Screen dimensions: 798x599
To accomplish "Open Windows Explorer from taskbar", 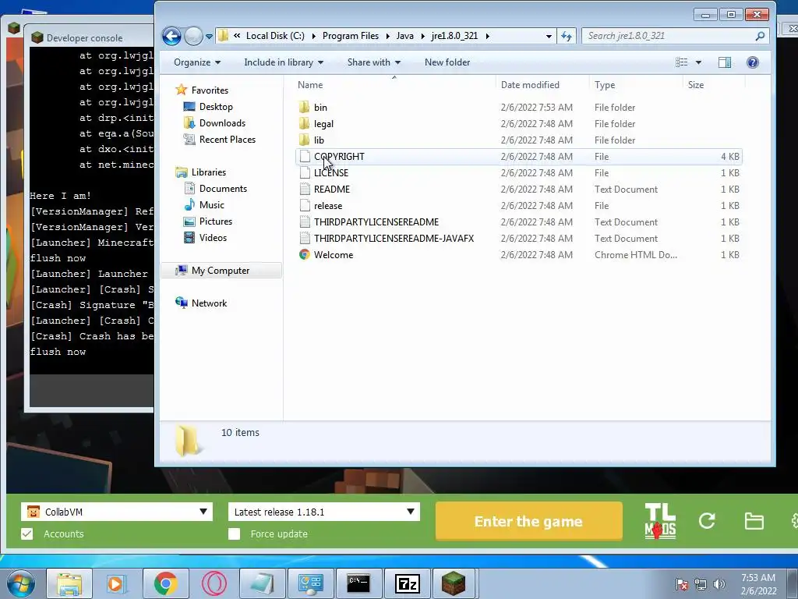I will 69,583.
